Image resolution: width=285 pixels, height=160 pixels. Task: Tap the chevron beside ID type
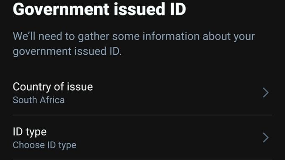click(266, 137)
